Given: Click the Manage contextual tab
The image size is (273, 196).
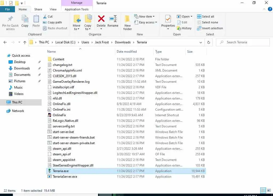Looking at the screenshot, I should [77, 3].
